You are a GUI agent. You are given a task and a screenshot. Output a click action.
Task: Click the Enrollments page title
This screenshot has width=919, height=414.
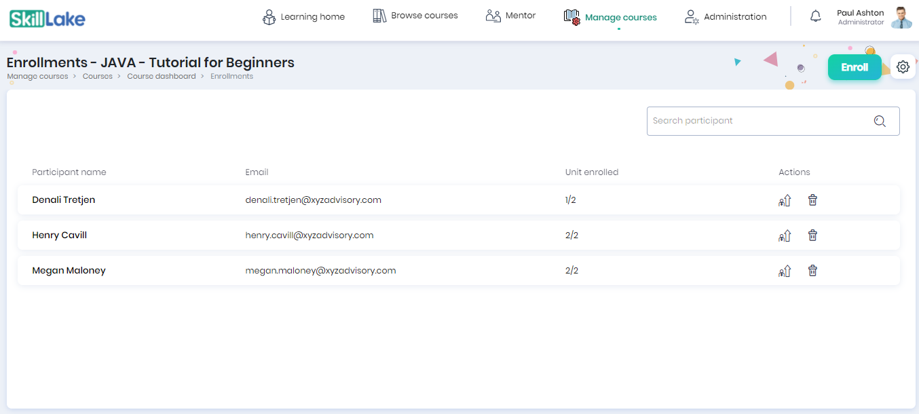coord(151,62)
